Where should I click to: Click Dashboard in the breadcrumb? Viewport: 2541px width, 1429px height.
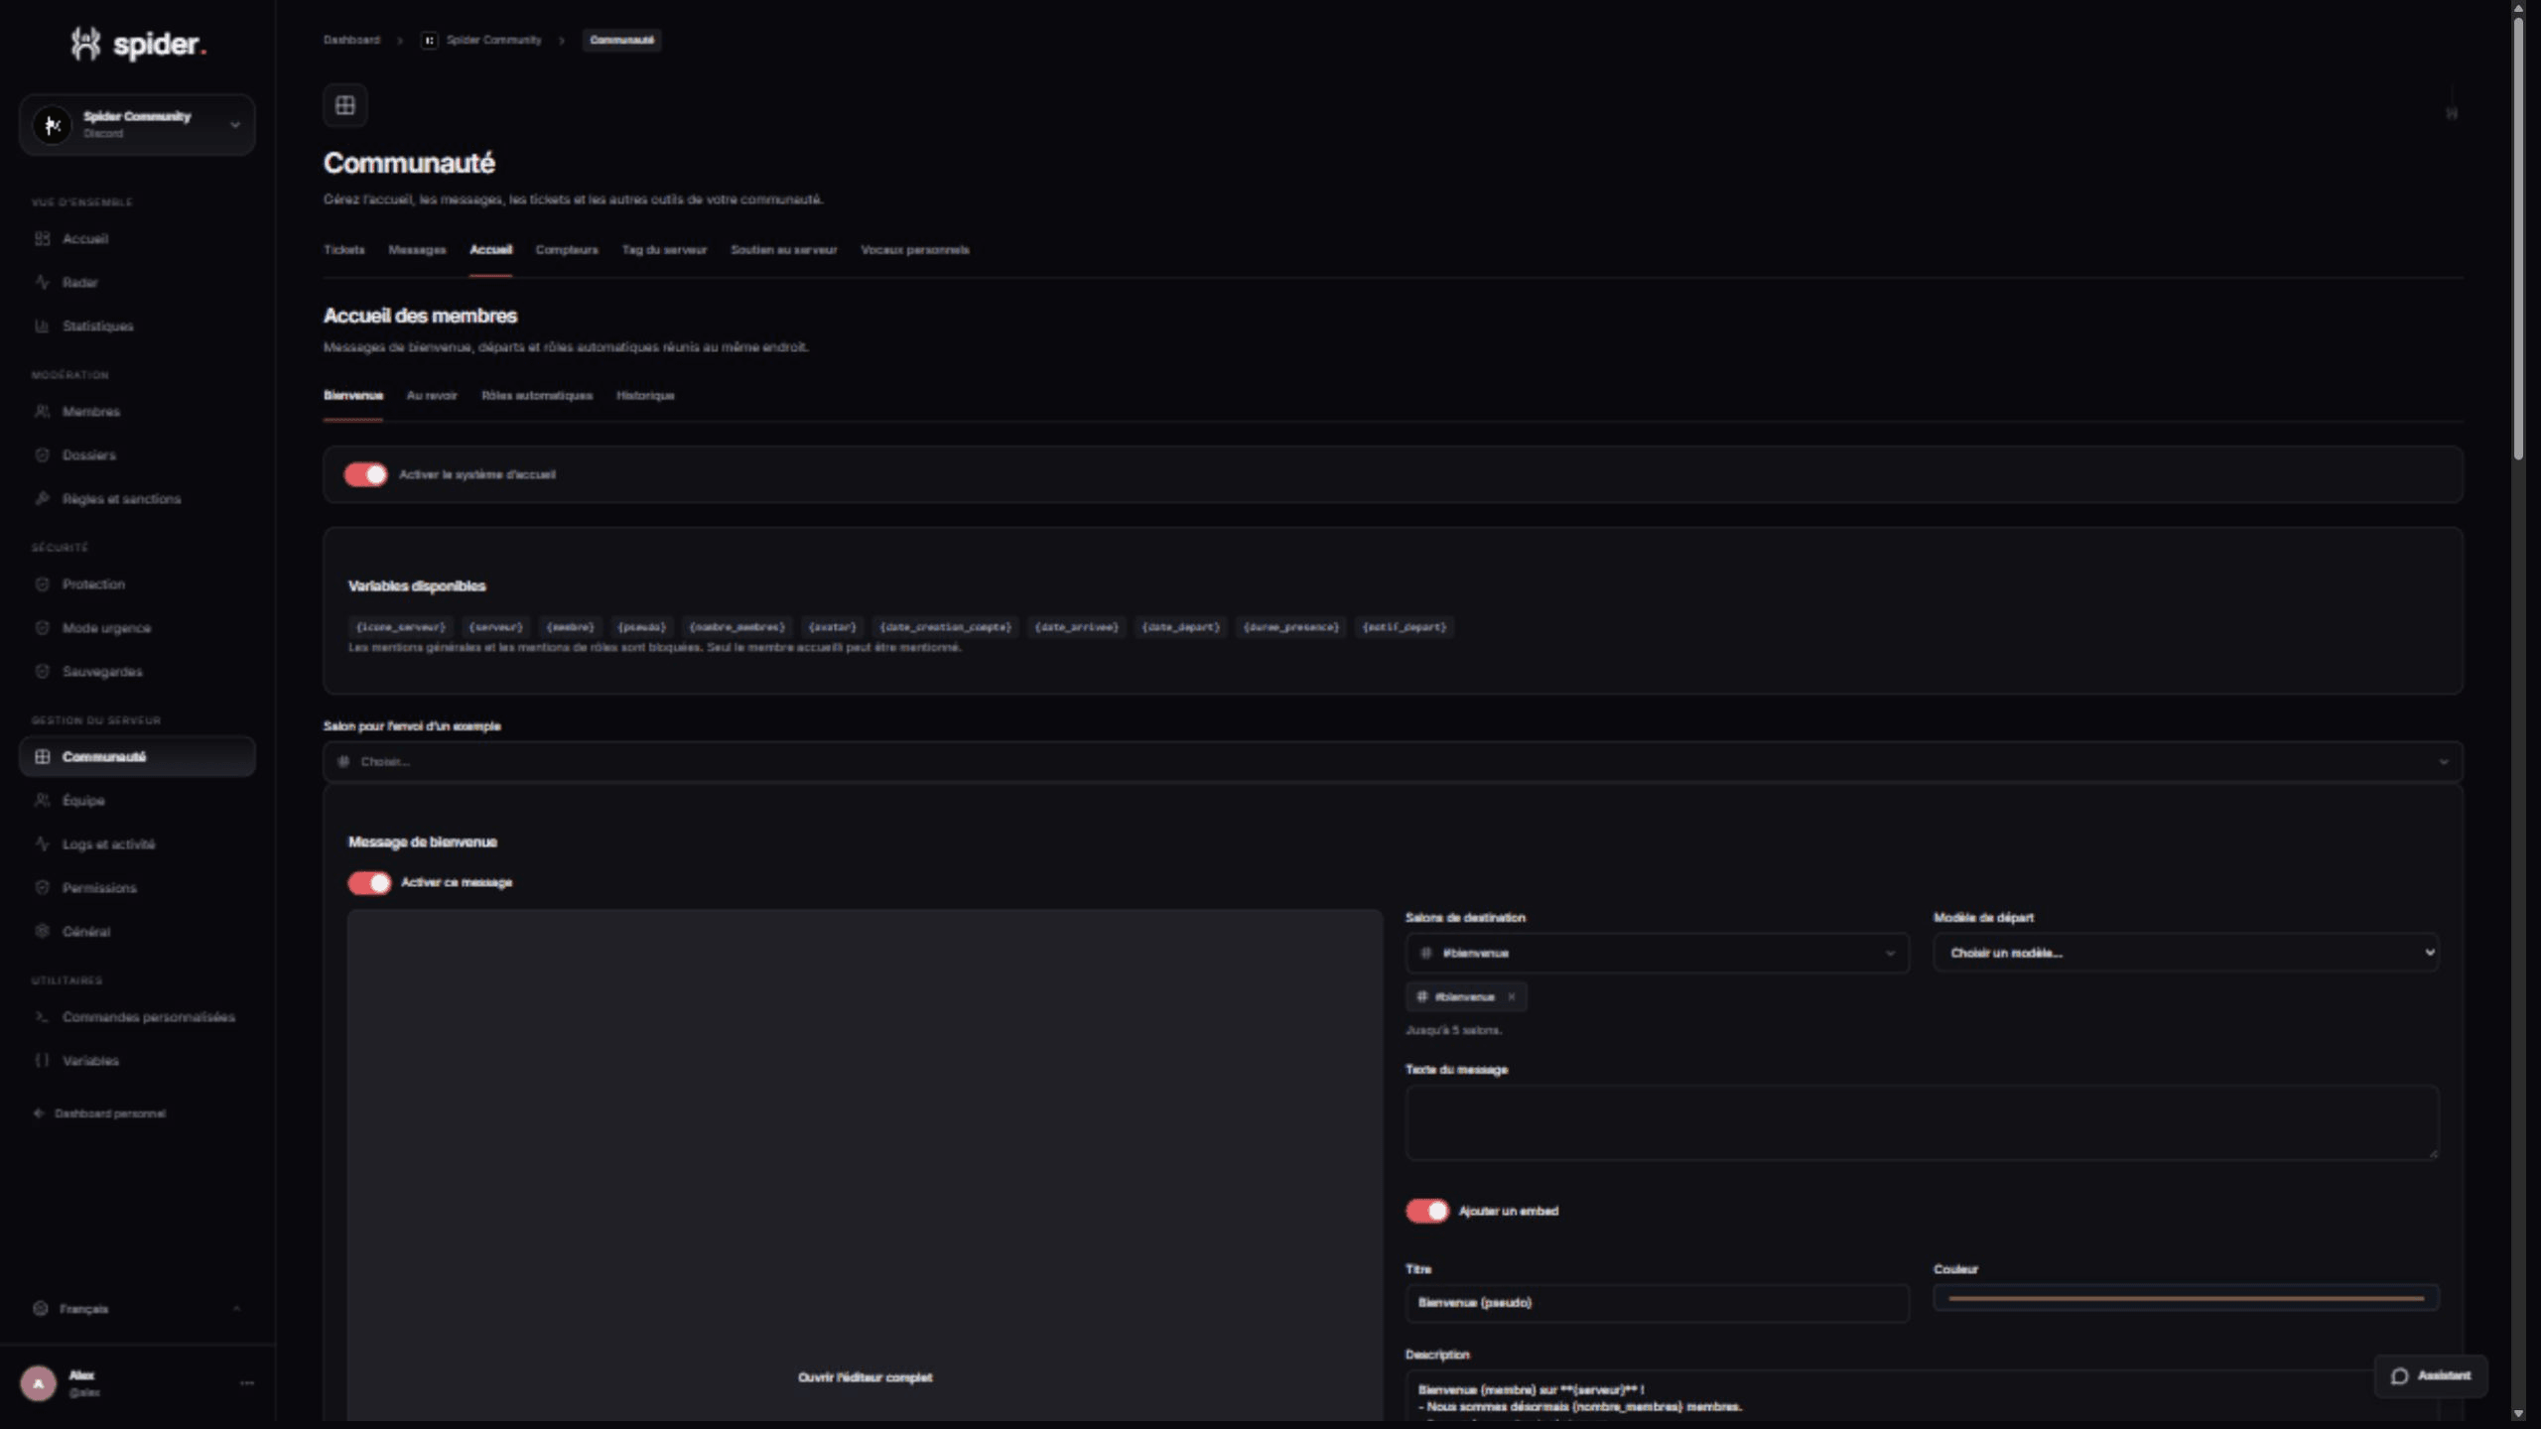tap(351, 41)
